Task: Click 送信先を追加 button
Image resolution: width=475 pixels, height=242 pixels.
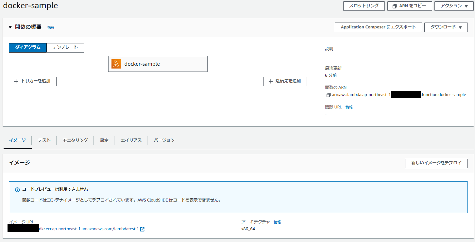Action: [285, 81]
